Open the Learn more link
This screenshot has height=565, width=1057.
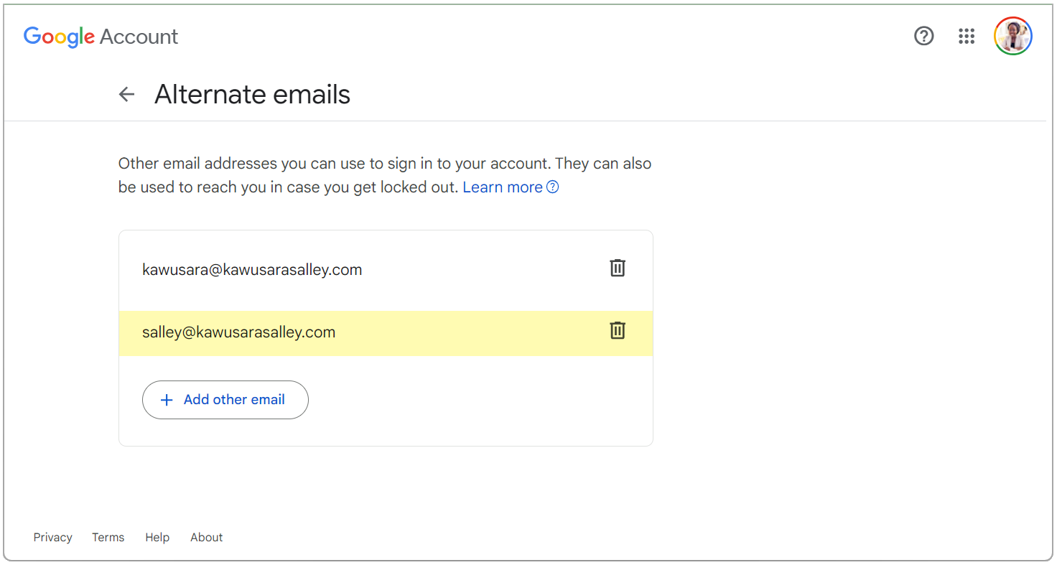tap(503, 187)
